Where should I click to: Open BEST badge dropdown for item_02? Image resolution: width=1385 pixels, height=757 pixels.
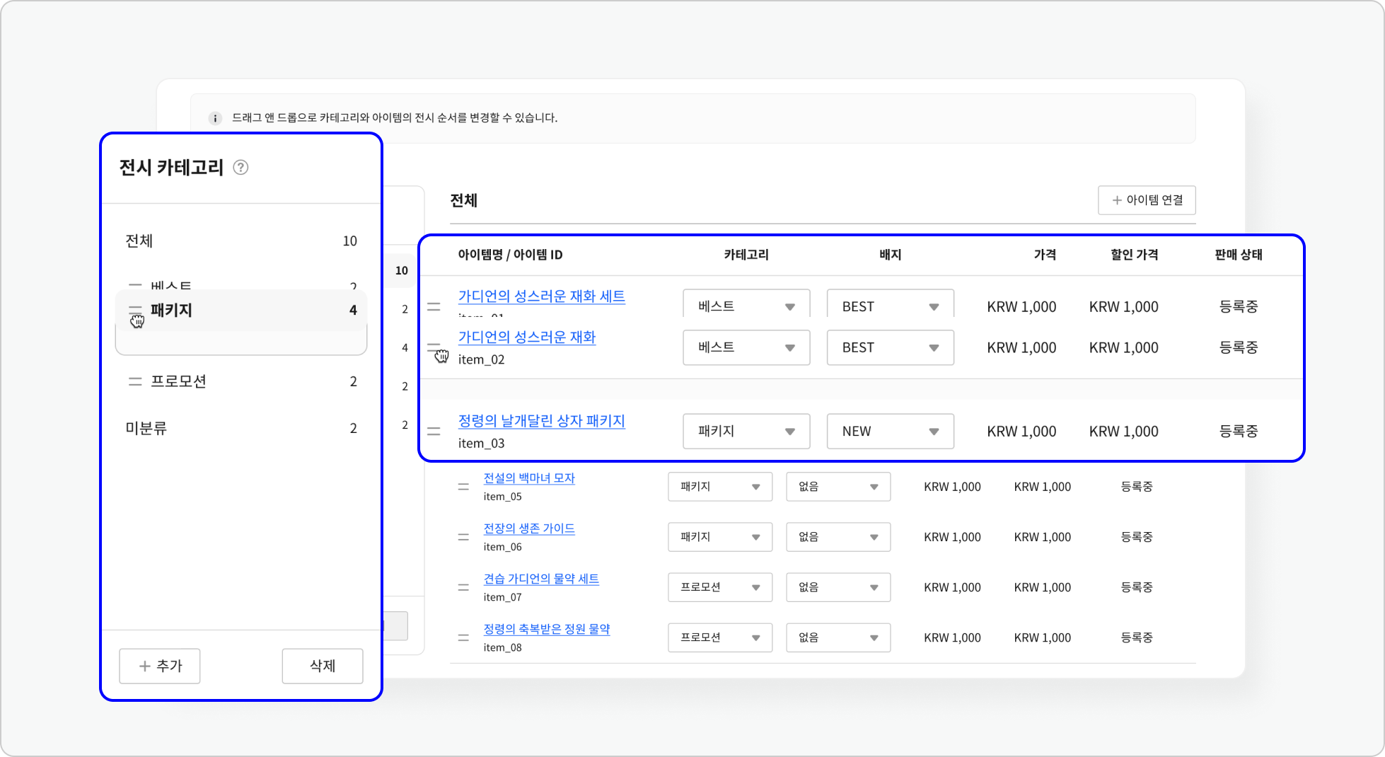[x=890, y=348]
